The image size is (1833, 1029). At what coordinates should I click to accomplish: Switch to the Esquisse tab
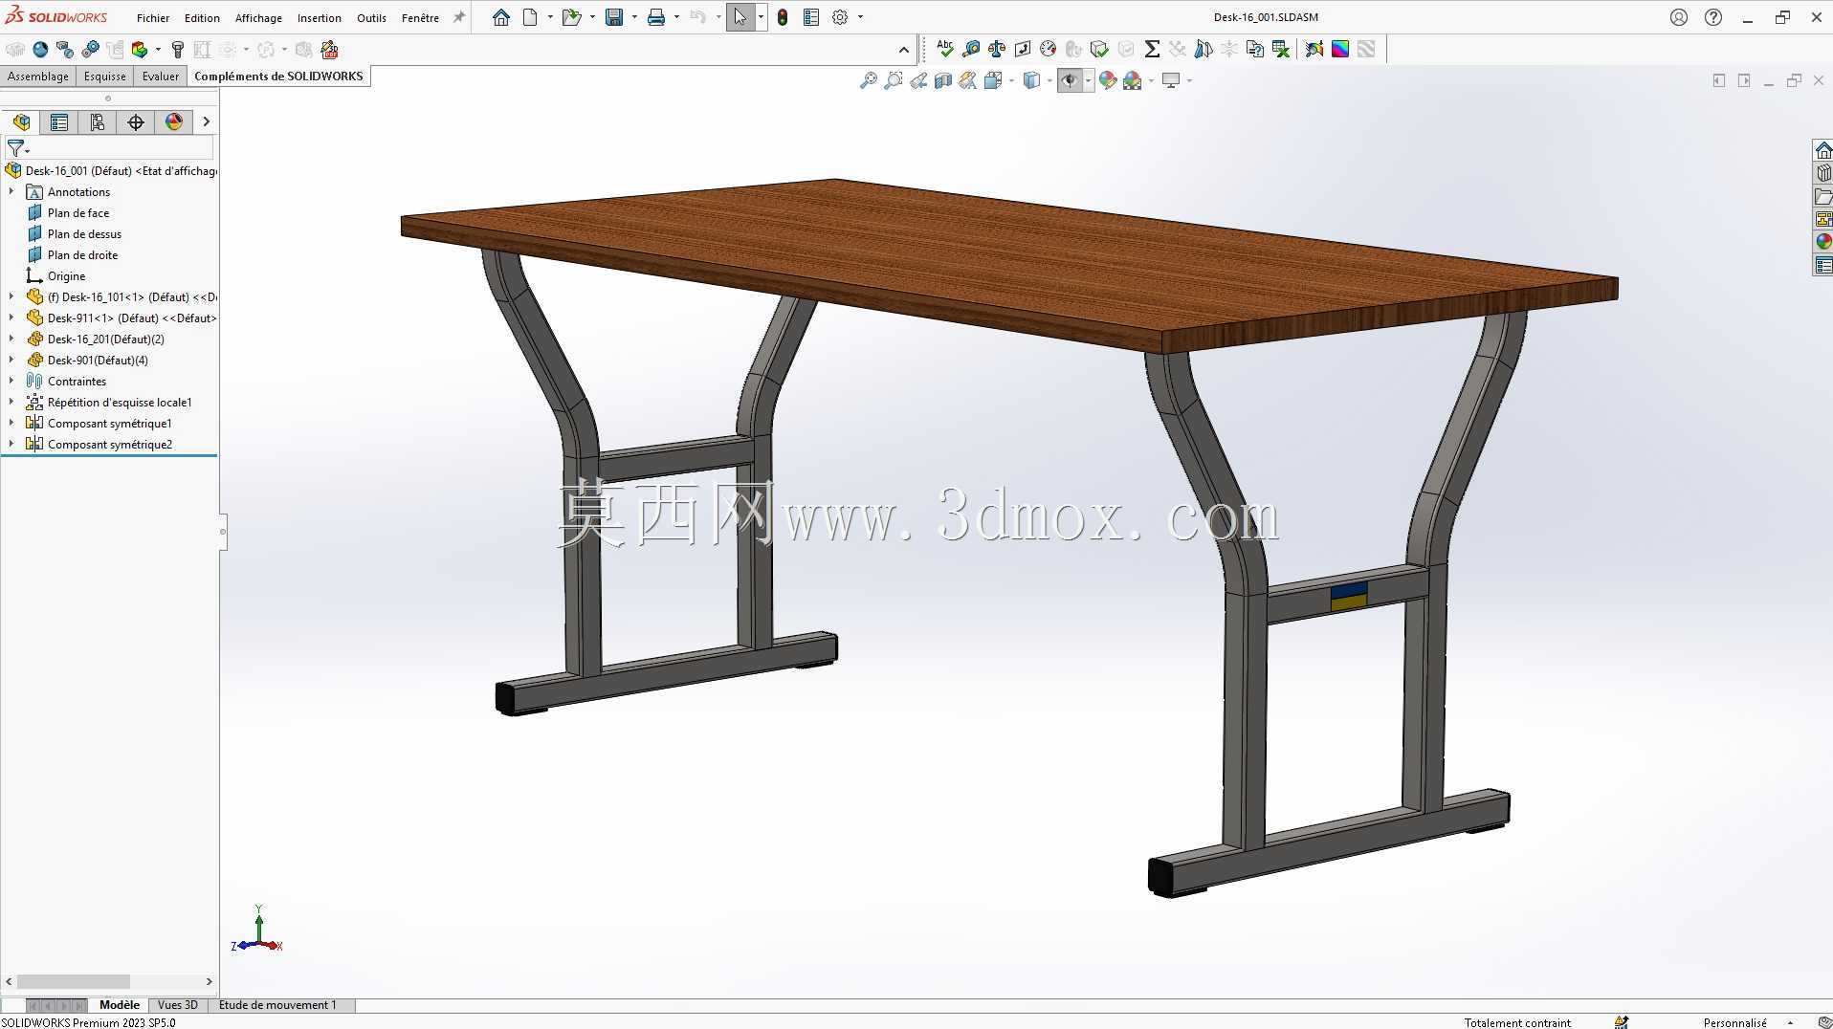click(x=105, y=77)
